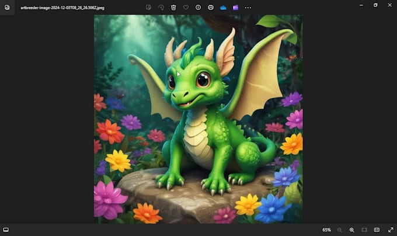Open file info with the info icon
The height and width of the screenshot is (236, 397).
[198, 8]
